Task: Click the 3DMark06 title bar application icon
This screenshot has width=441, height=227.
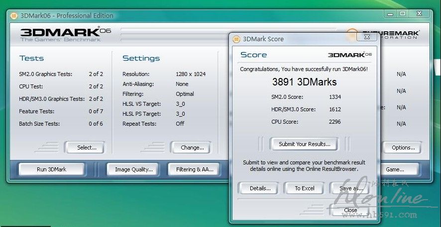Action: 14,15
